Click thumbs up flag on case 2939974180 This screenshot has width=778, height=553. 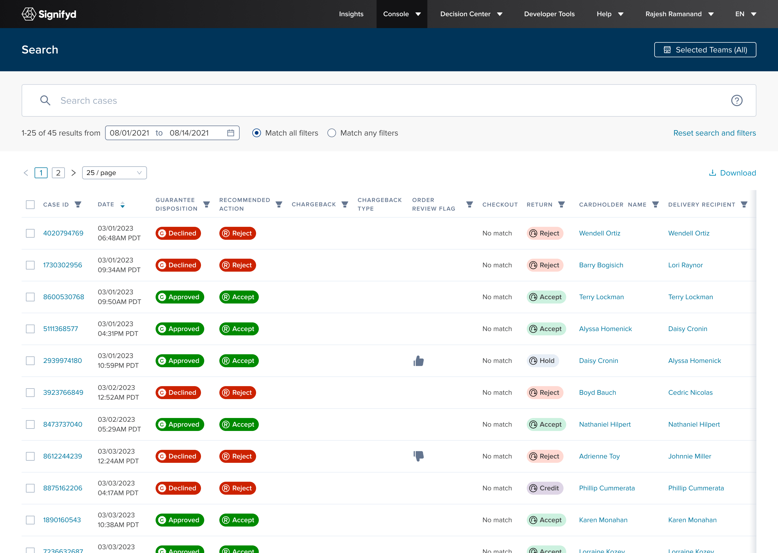tap(418, 360)
